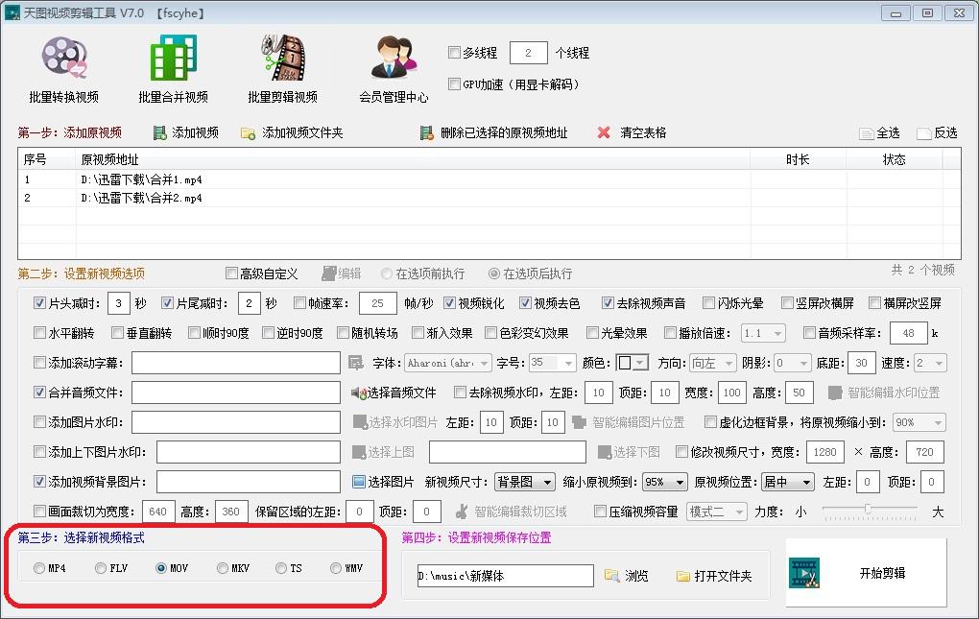Screen dimensions: 979x619
Task: Enable the 水平翻转 checkbox
Action: [x=39, y=333]
